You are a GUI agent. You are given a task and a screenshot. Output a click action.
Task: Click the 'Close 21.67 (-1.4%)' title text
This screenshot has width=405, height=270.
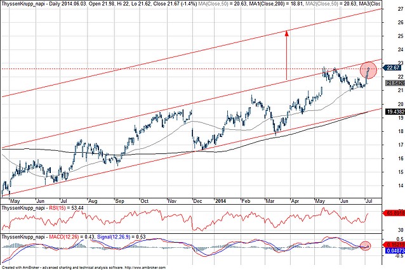(175, 4)
